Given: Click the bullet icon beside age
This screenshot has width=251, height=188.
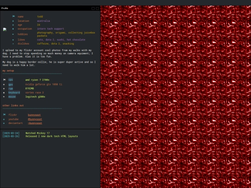Looking at the screenshot, I should [x=13, y=25].
